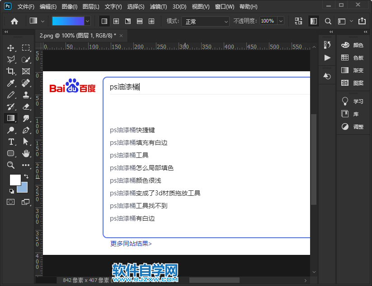Choose the Horizontal Type tool
This screenshot has height=286, width=372.
pos(11,142)
